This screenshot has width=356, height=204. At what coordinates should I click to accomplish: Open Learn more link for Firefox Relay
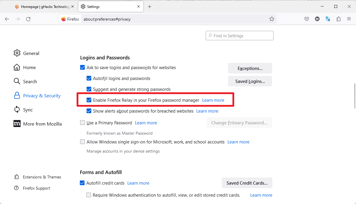213,100
